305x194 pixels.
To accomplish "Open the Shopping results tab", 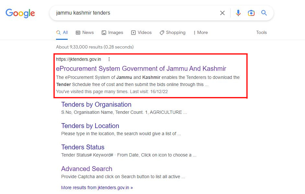I will pos(173,33).
